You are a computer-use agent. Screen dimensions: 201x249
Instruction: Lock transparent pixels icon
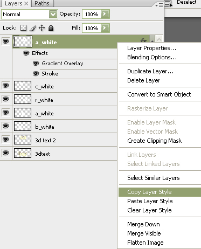(x=23, y=28)
